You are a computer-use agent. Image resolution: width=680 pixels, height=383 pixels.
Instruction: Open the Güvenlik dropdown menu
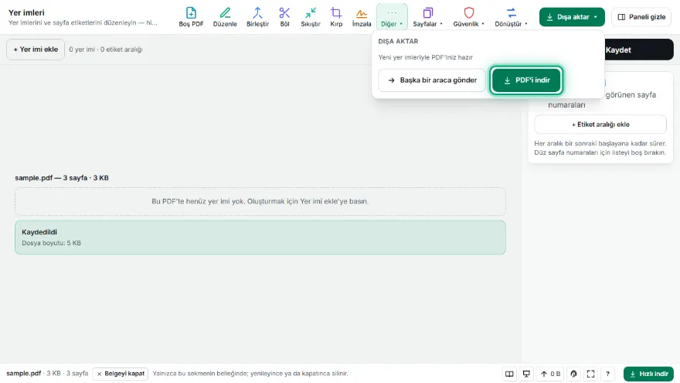point(468,17)
